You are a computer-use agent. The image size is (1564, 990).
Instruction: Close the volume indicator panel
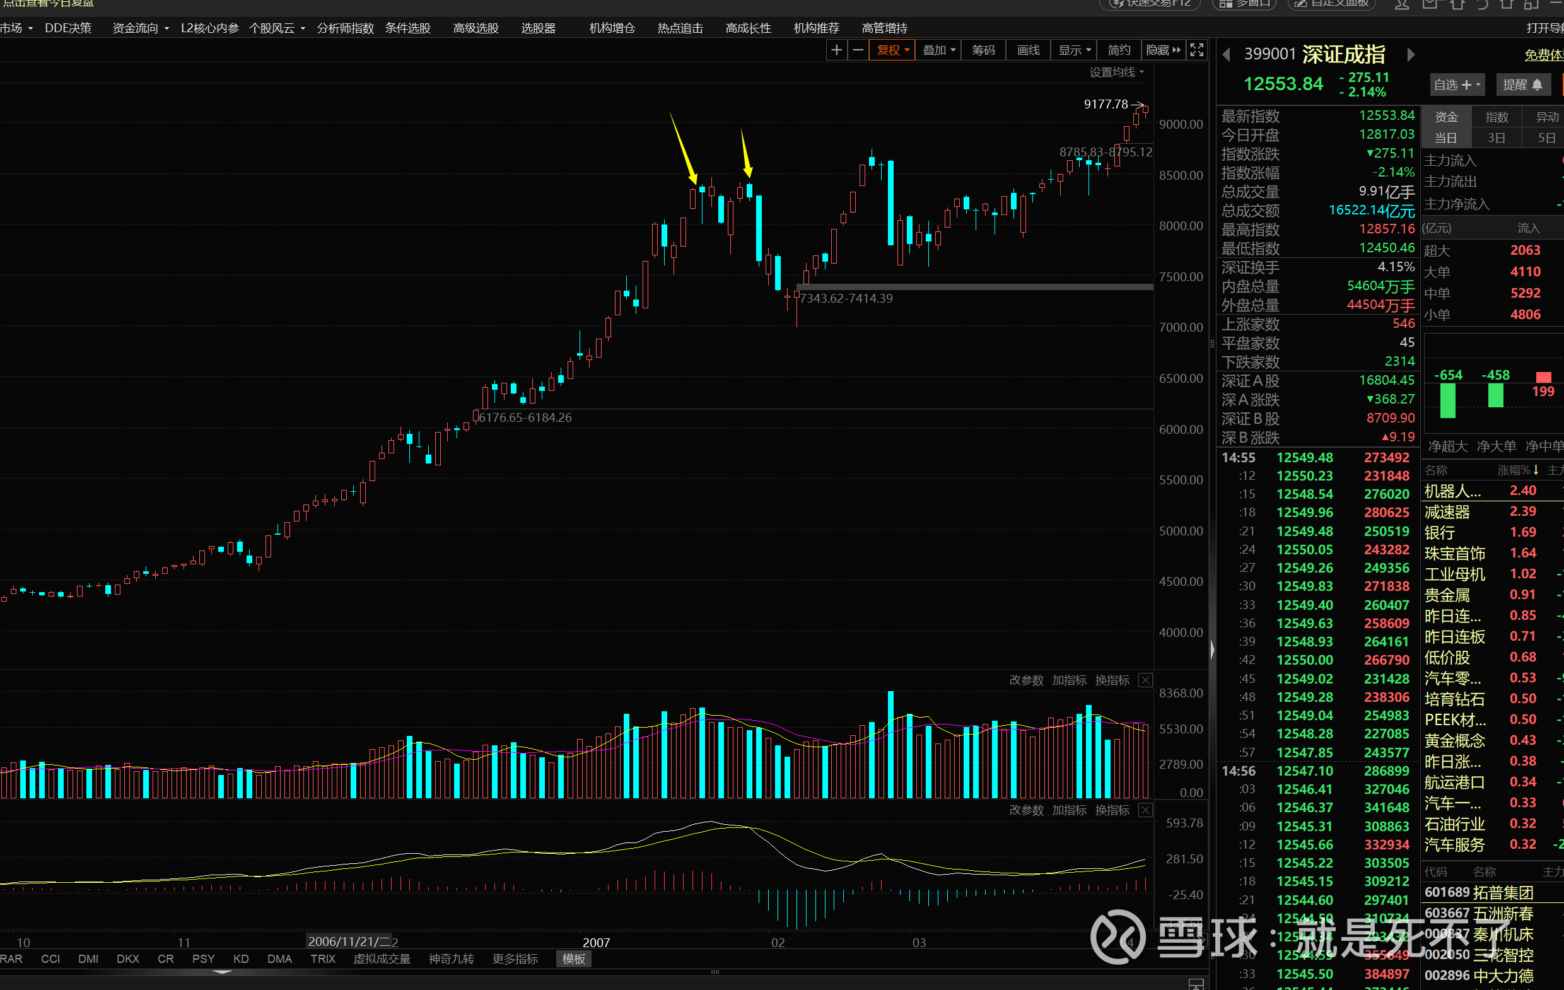(x=1146, y=680)
